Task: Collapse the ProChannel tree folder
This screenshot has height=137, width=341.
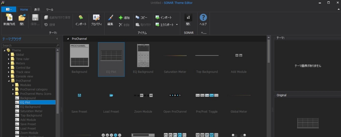Action: click(x=9, y=81)
